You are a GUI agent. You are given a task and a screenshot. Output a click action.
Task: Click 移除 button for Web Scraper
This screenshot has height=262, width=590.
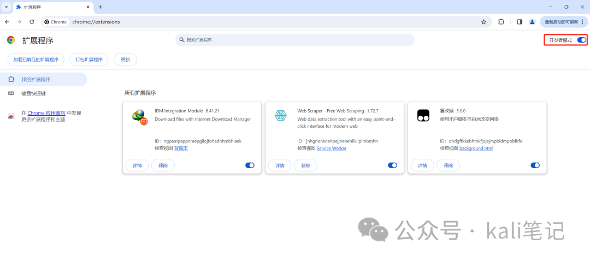click(x=305, y=165)
